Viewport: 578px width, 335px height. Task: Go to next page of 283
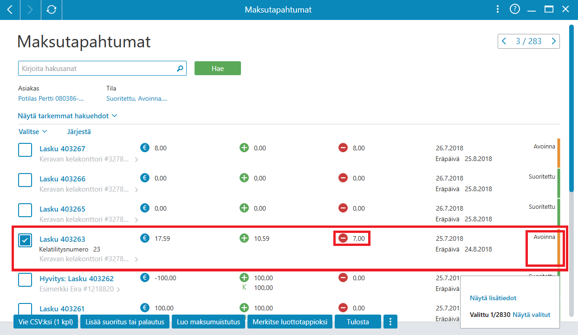coord(553,41)
